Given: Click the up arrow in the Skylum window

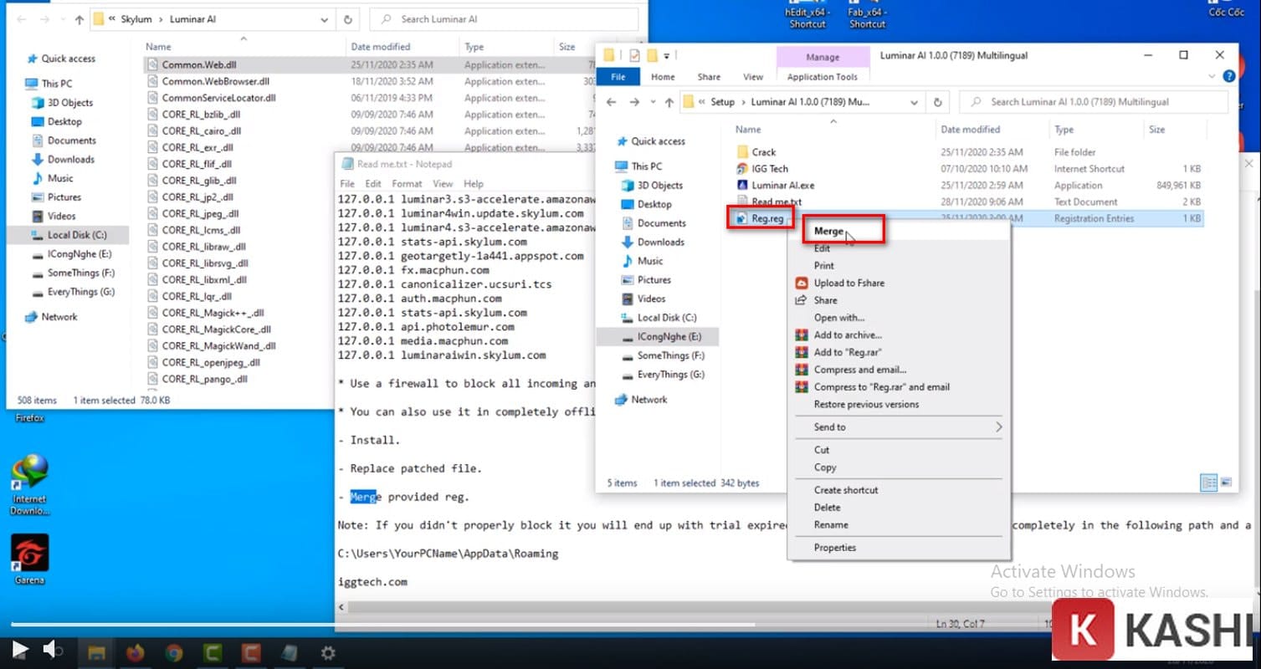Looking at the screenshot, I should (x=79, y=19).
